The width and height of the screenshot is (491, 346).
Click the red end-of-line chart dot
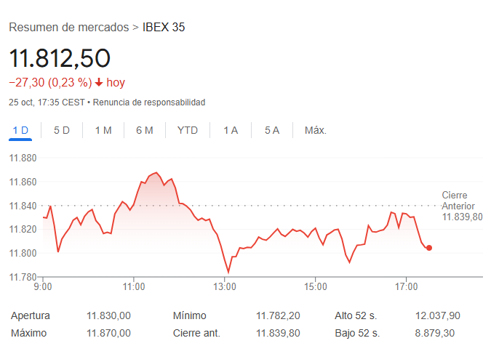click(x=429, y=248)
